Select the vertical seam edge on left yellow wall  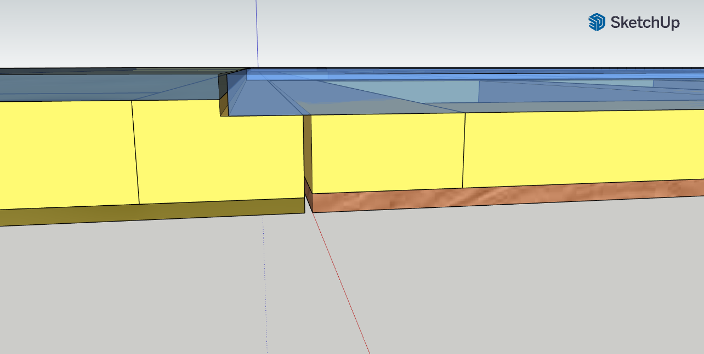136,153
